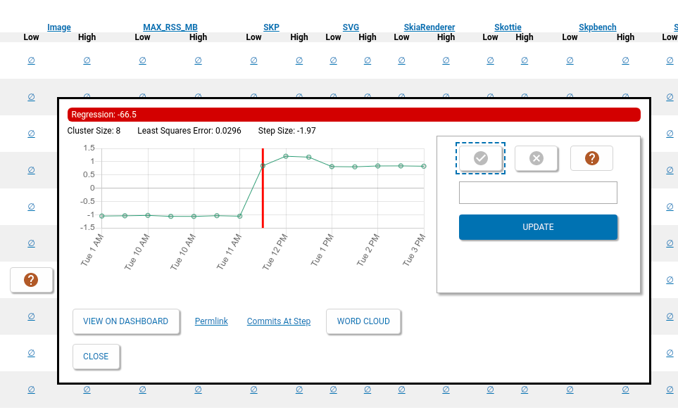The height and width of the screenshot is (417, 678).
Task: Open the Skottie column header link
Action: point(508,27)
